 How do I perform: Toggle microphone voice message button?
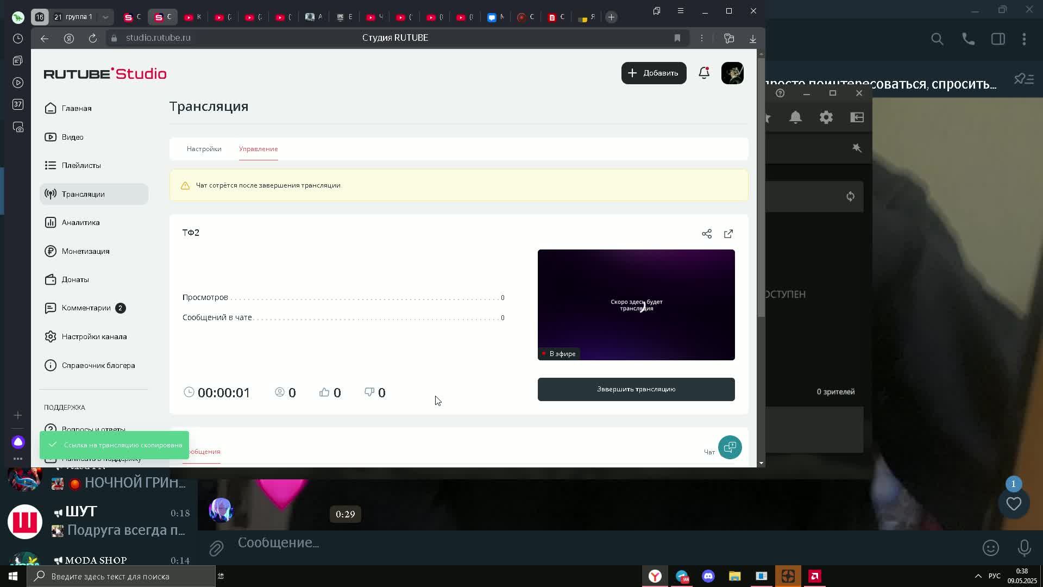pyautogui.click(x=1024, y=548)
